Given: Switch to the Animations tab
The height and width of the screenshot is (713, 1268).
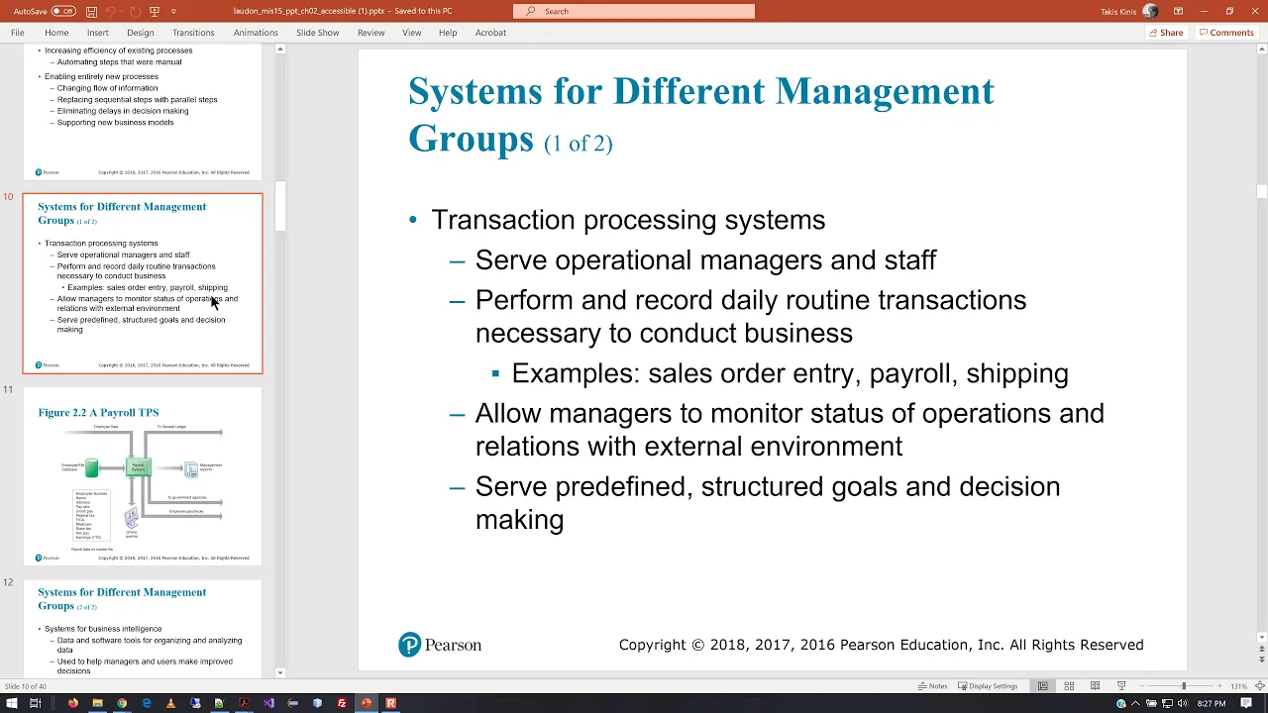Looking at the screenshot, I should click(x=256, y=33).
